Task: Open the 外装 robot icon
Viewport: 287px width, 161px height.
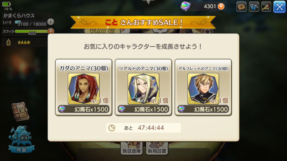Action: pyautogui.click(x=21, y=139)
